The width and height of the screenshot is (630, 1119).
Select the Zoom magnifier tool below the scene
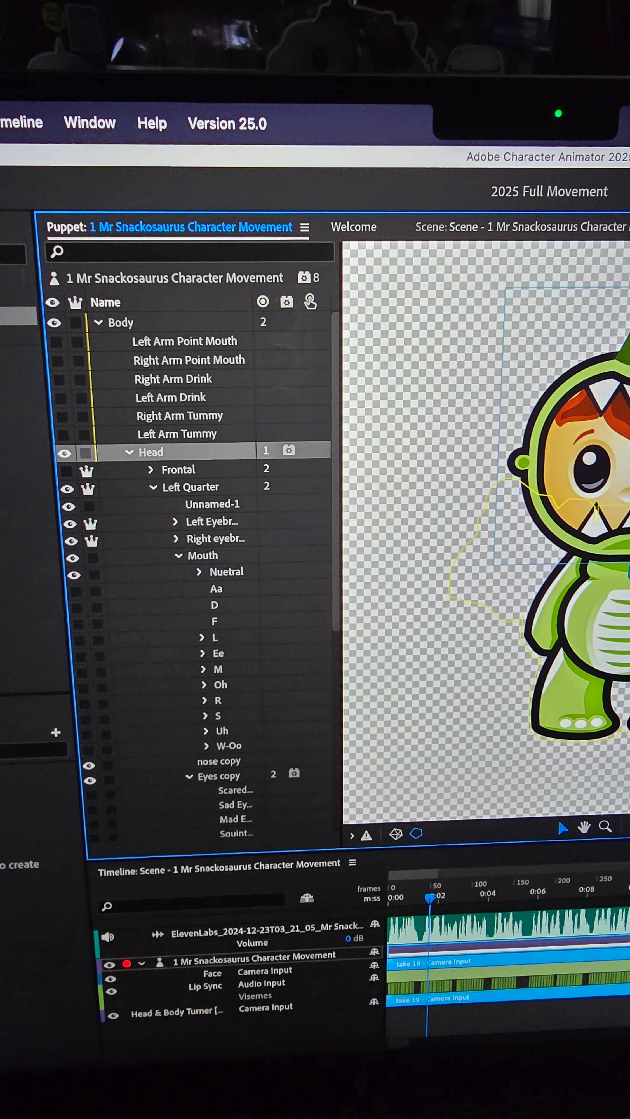(605, 827)
